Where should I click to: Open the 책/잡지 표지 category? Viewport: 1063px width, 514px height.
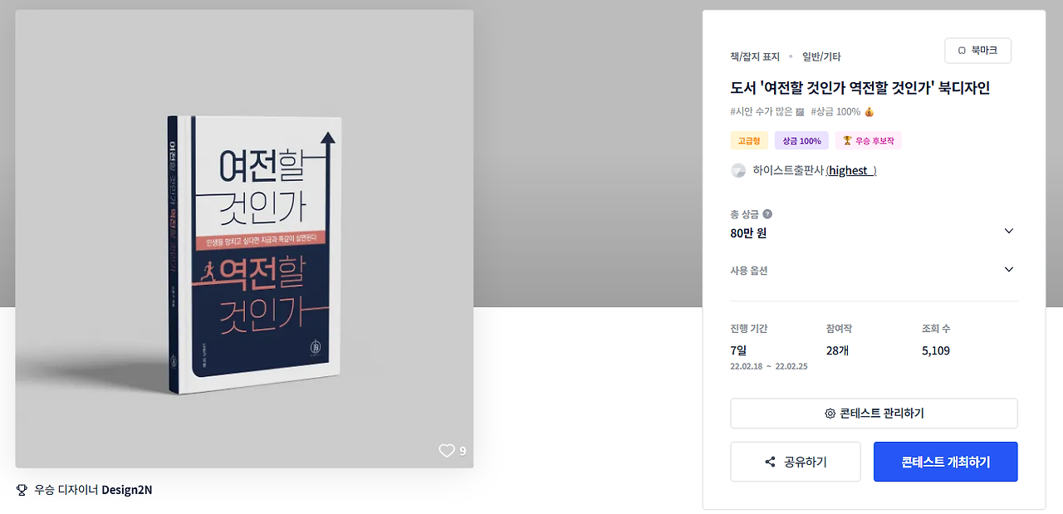[x=755, y=57]
